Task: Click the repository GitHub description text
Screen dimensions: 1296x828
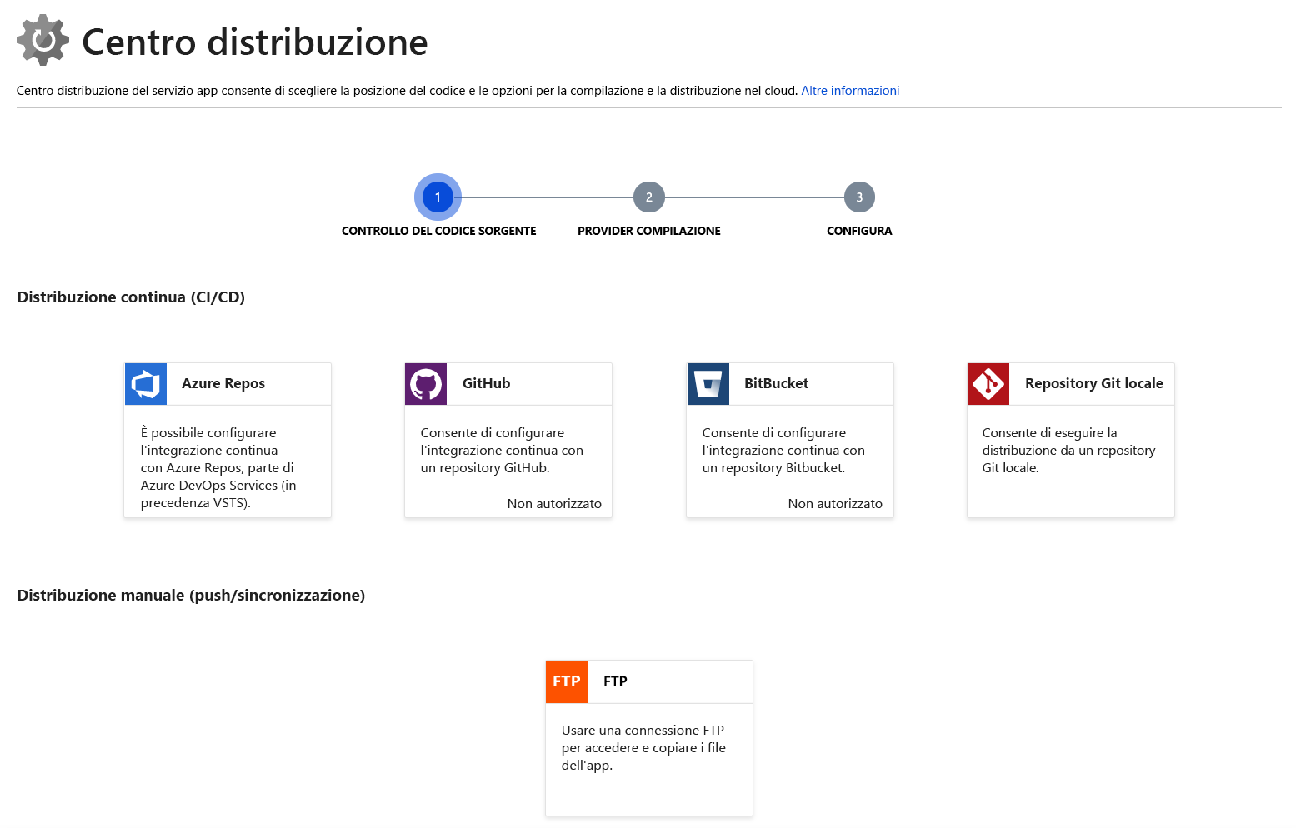Action: [x=502, y=451]
